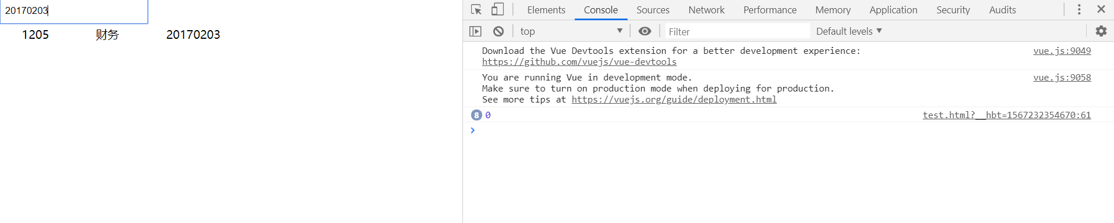Screen dimensions: 1114x223
Task: Toggle the device toolbar icon
Action: [x=497, y=10]
